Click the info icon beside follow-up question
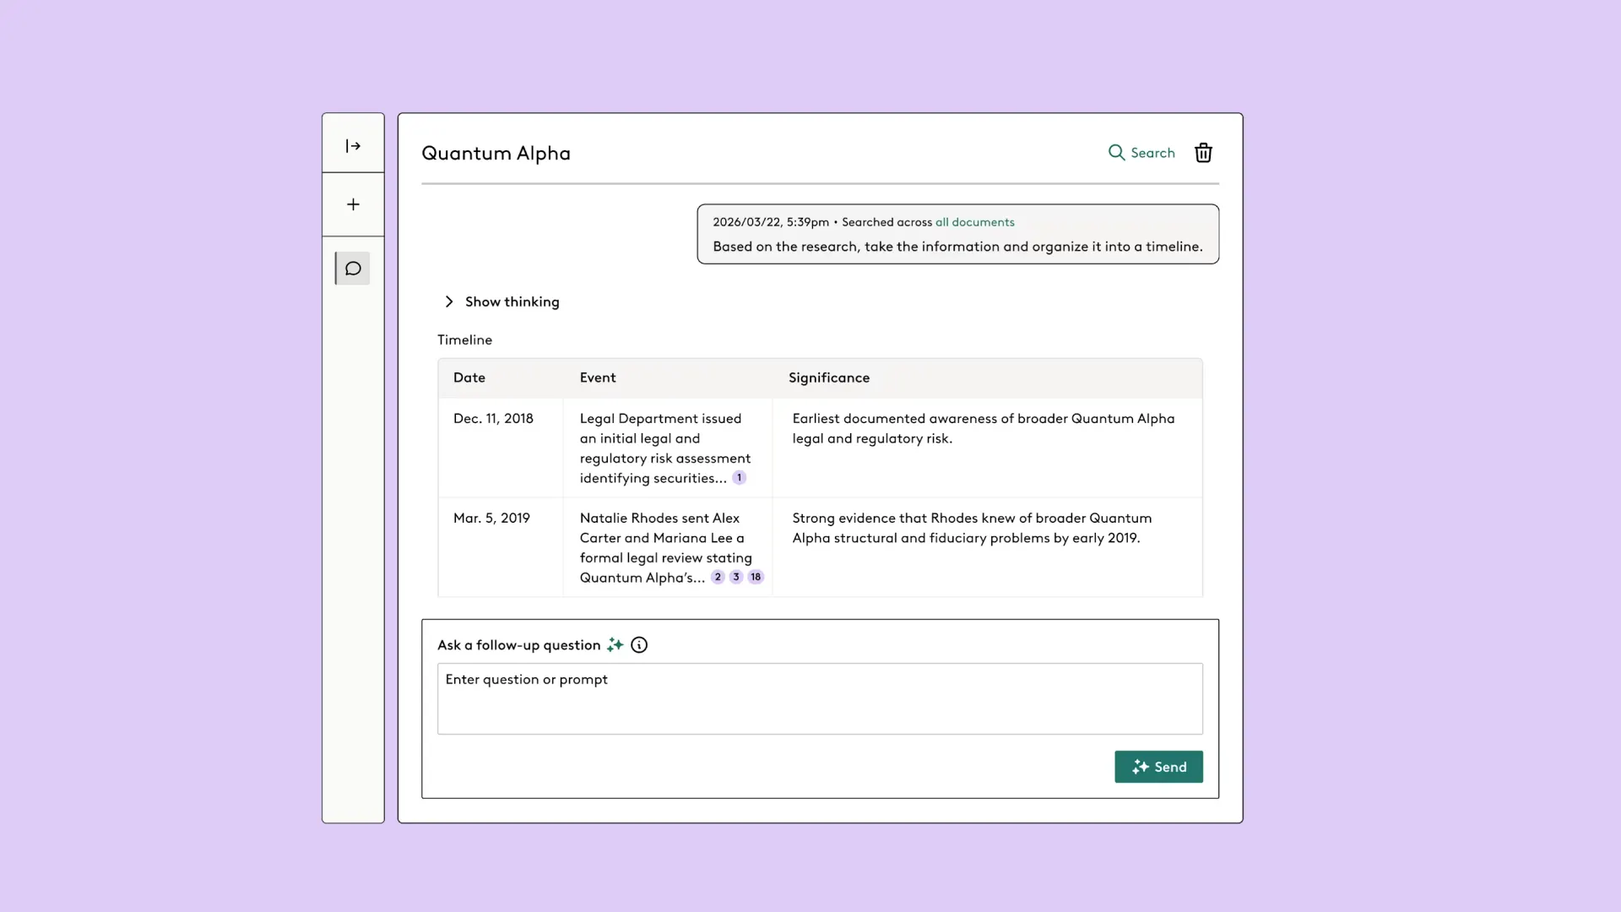The image size is (1621, 912). click(639, 645)
